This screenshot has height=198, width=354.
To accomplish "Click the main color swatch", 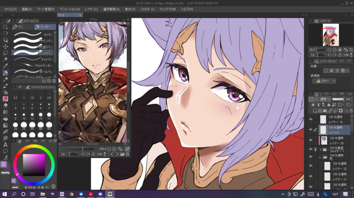I will 4,164.
